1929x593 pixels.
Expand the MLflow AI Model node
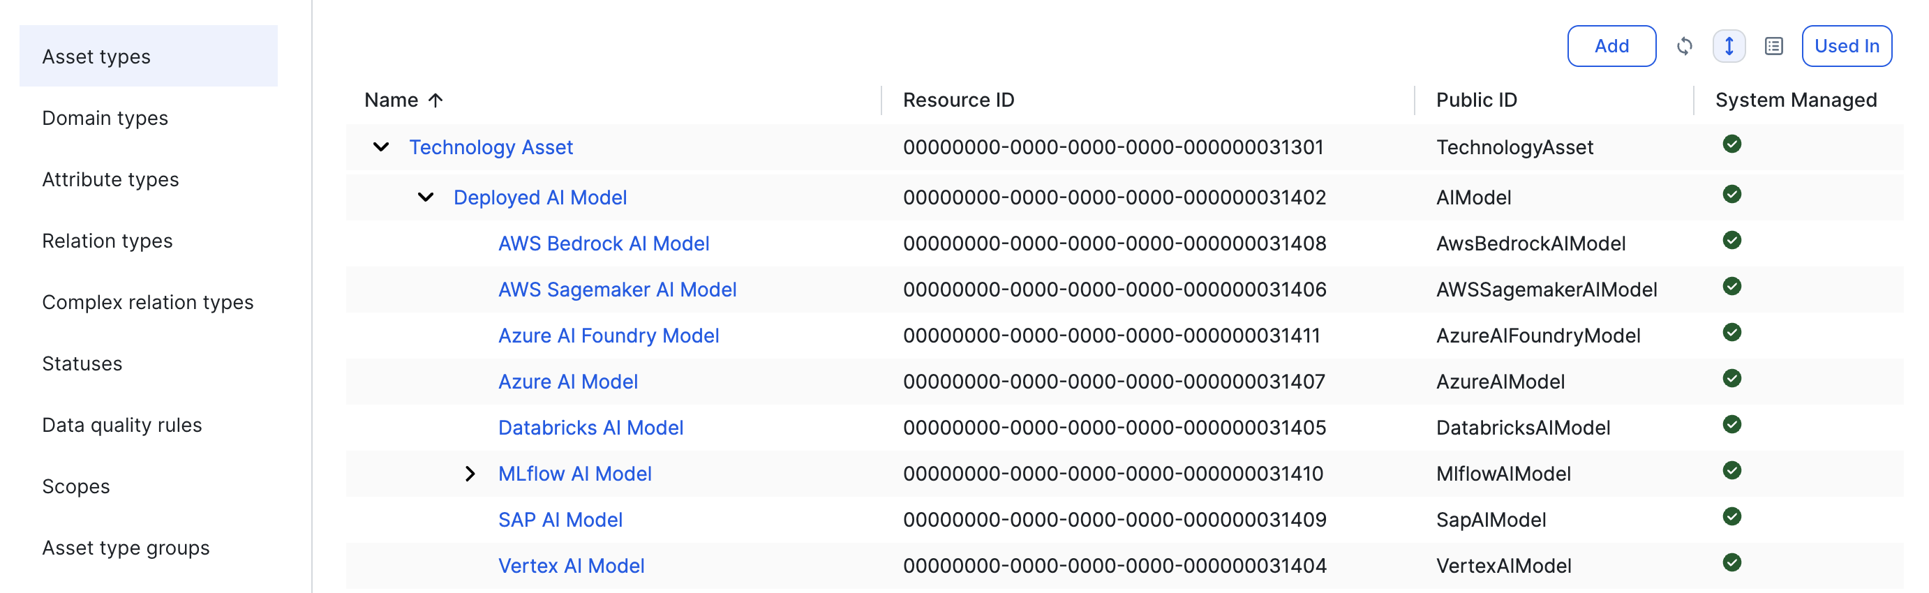(470, 474)
